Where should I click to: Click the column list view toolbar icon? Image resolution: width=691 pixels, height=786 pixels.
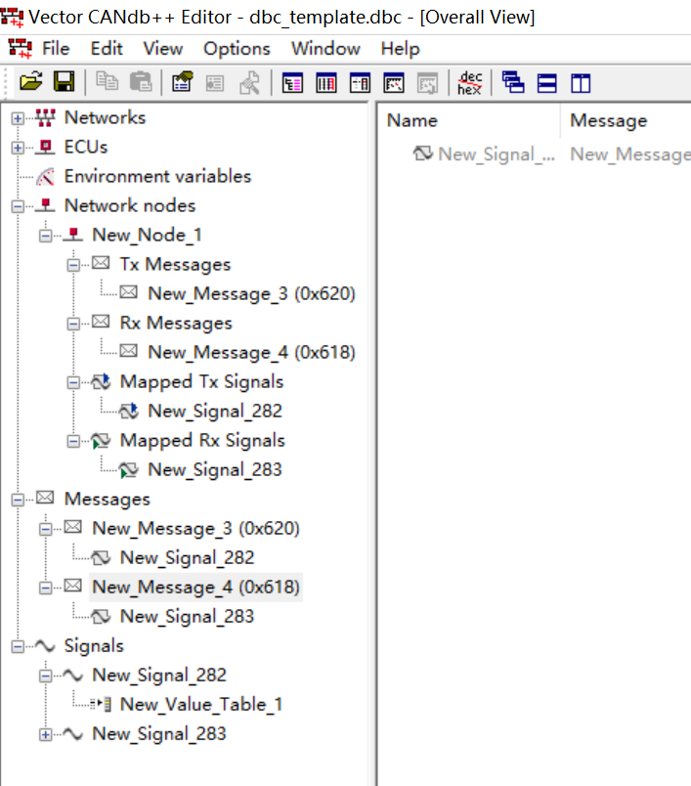[x=325, y=83]
